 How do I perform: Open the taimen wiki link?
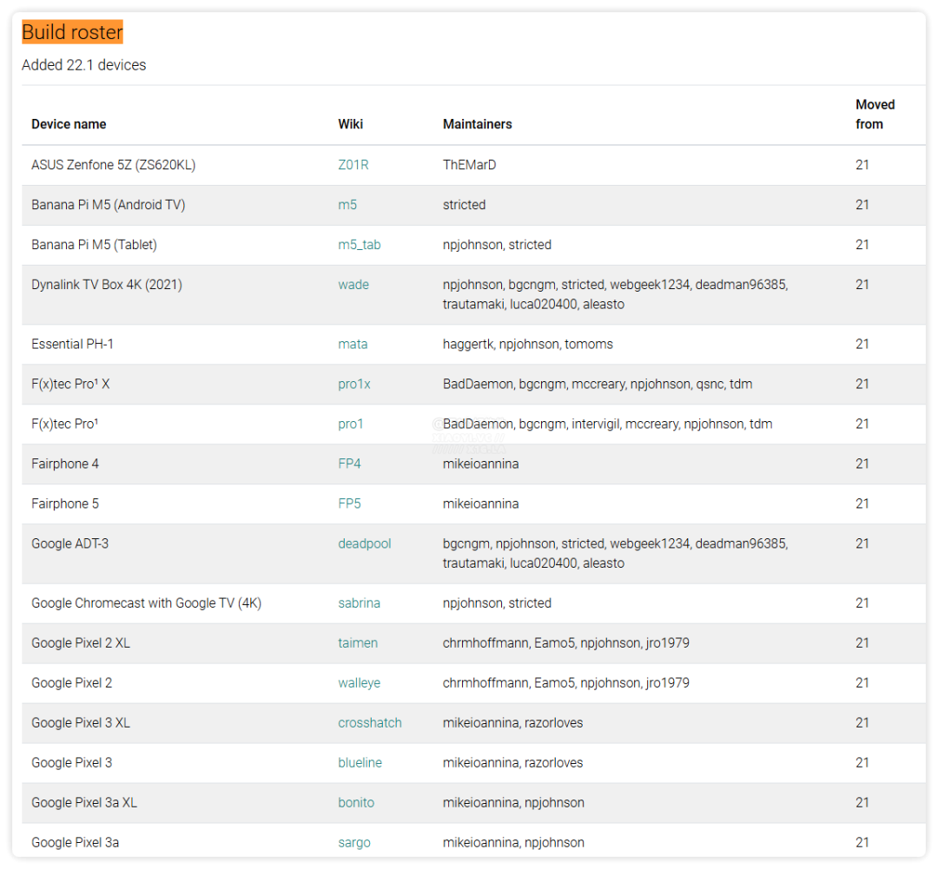tap(358, 642)
